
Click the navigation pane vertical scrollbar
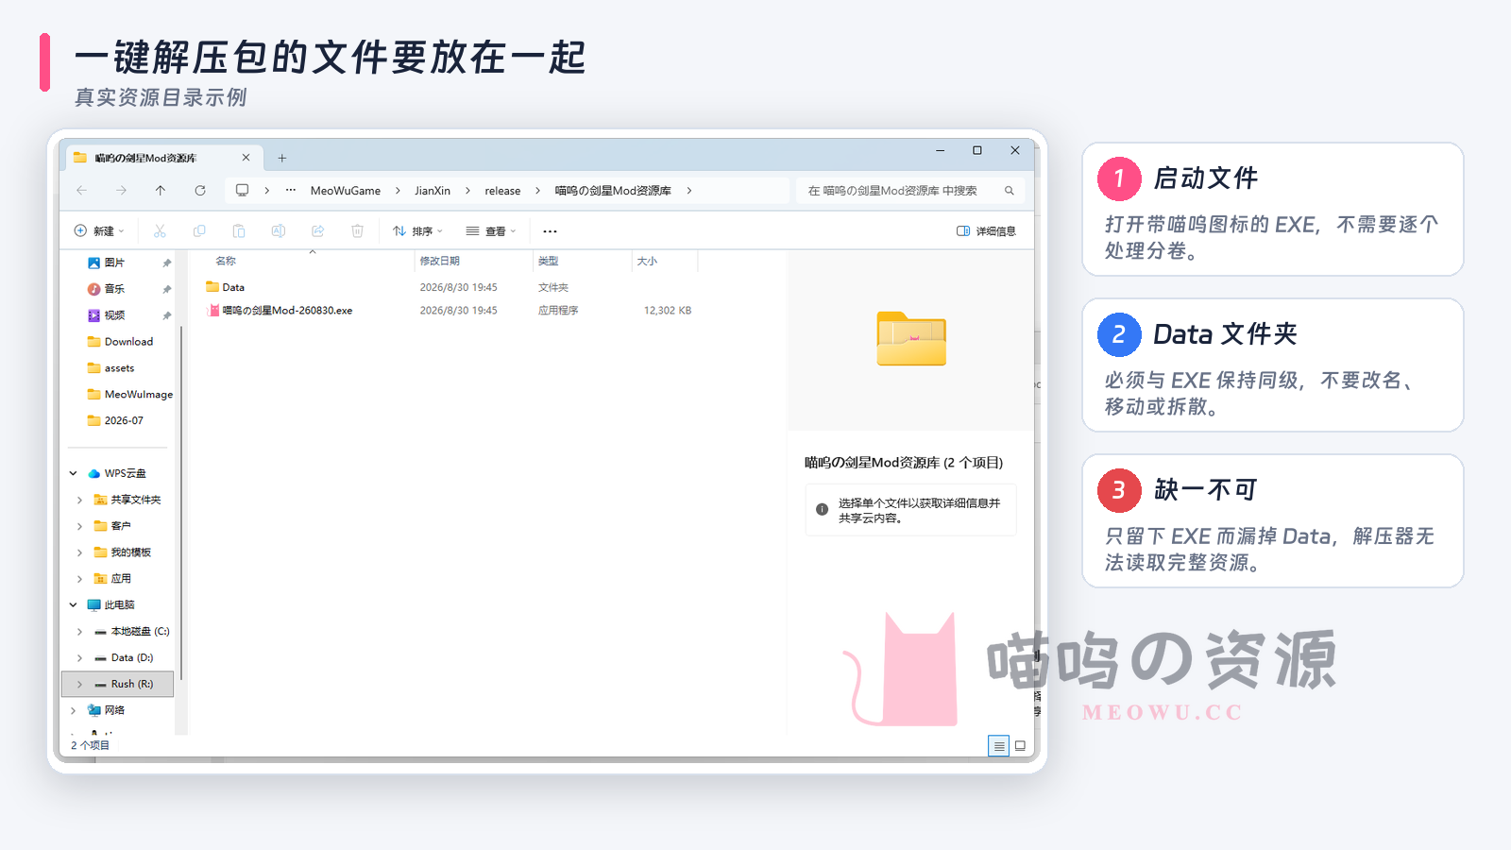tap(180, 502)
